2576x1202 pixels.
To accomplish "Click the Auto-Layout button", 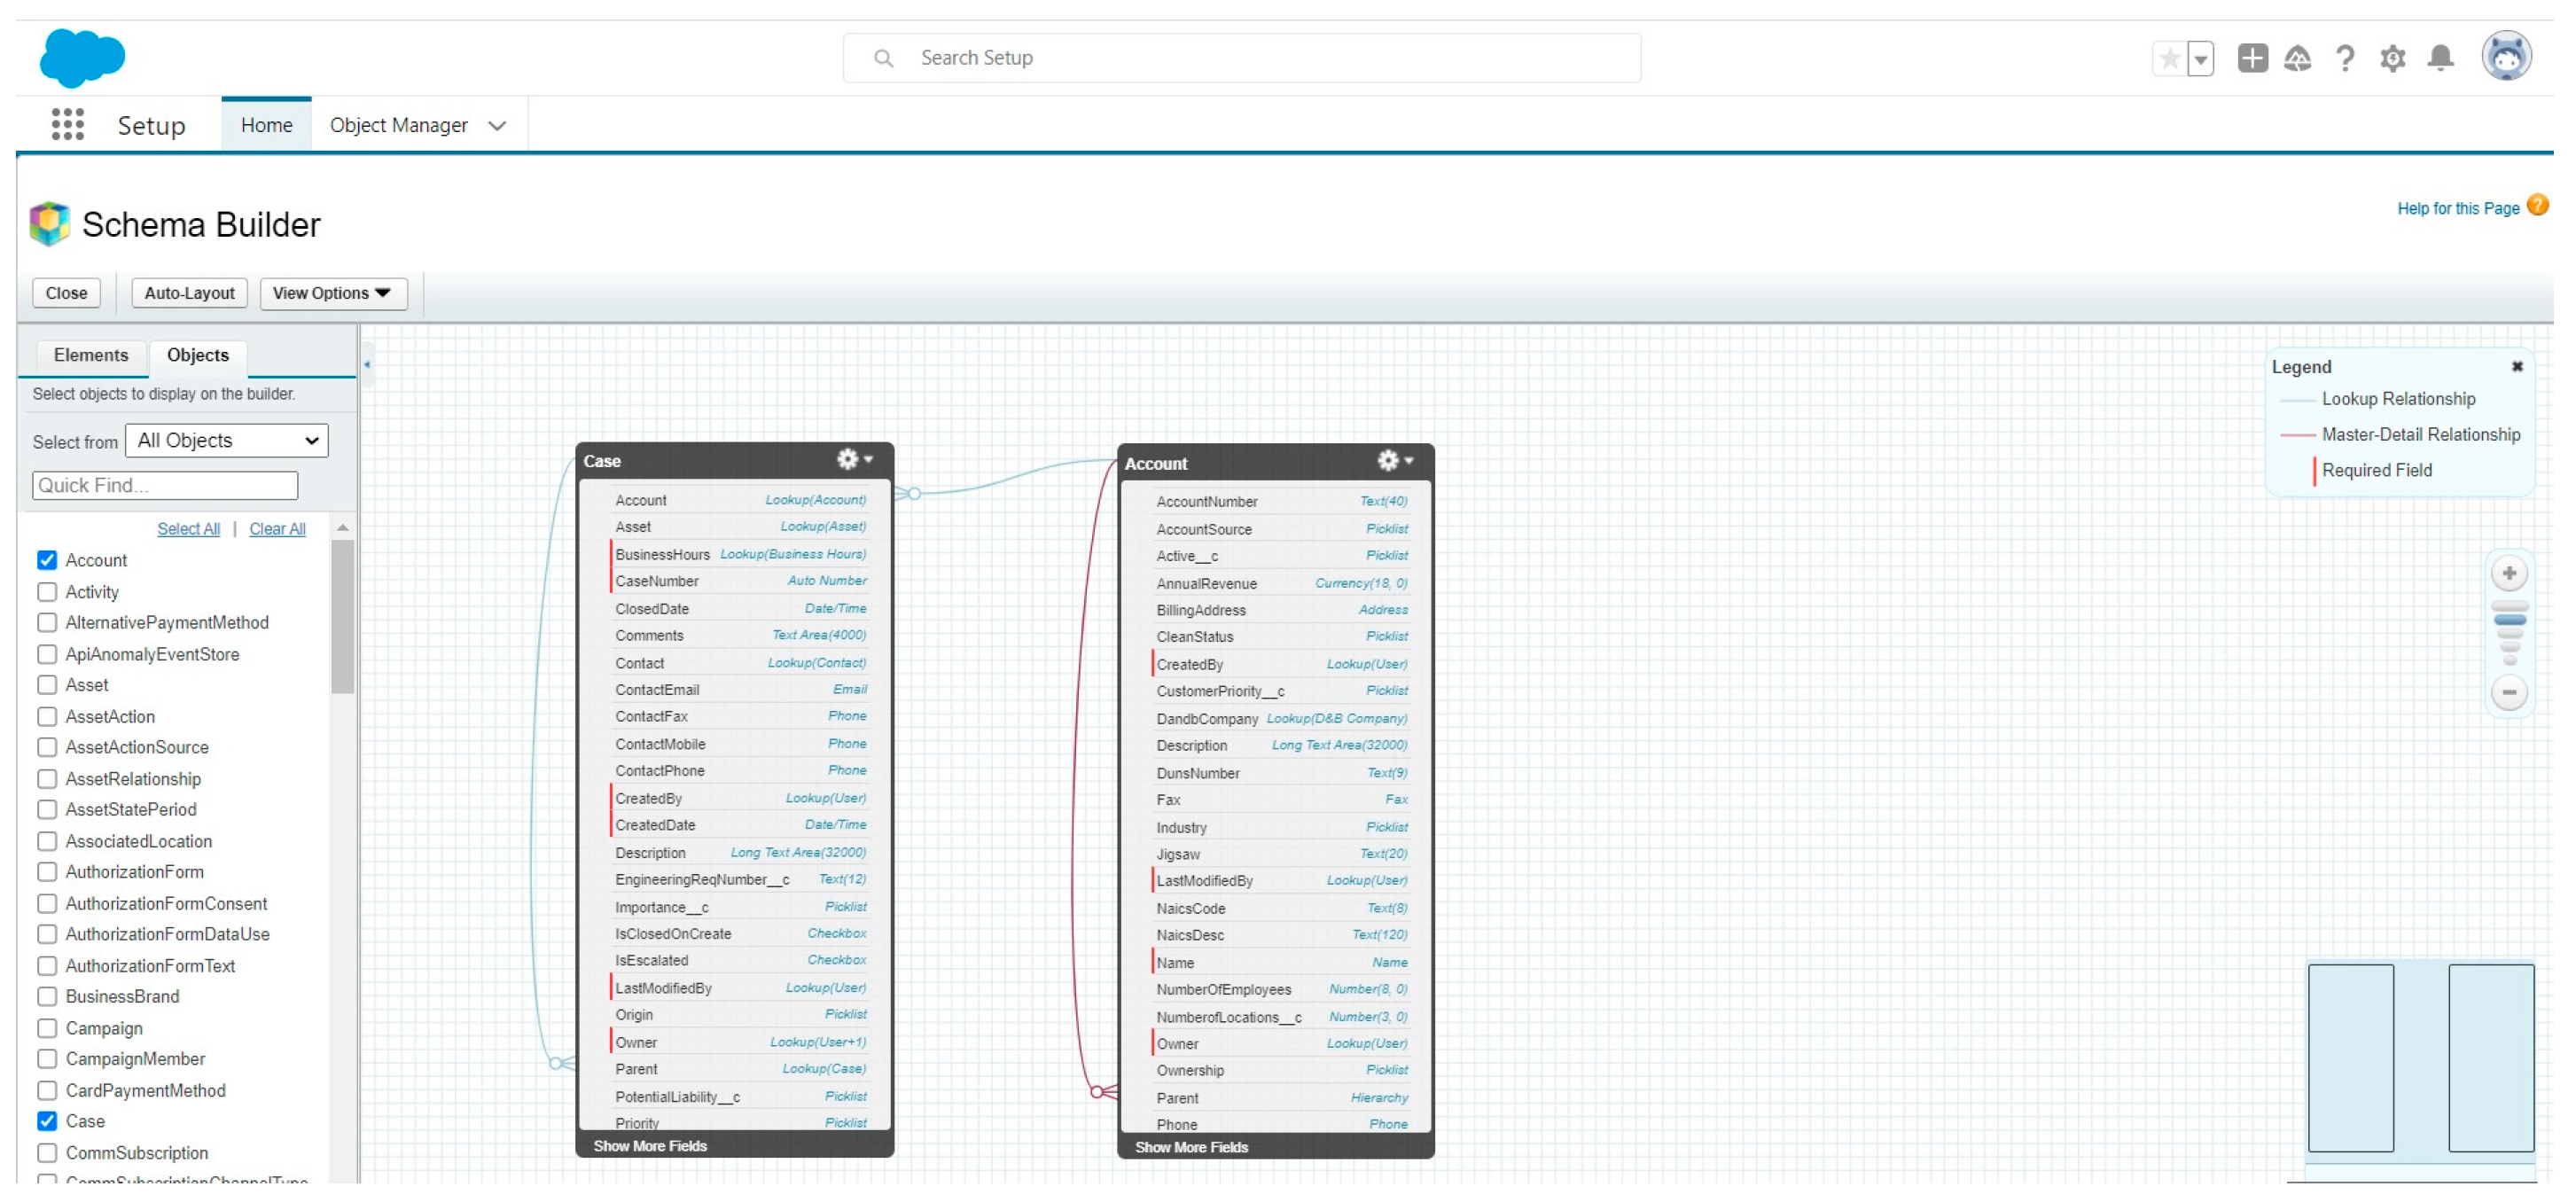I will pyautogui.click(x=189, y=294).
